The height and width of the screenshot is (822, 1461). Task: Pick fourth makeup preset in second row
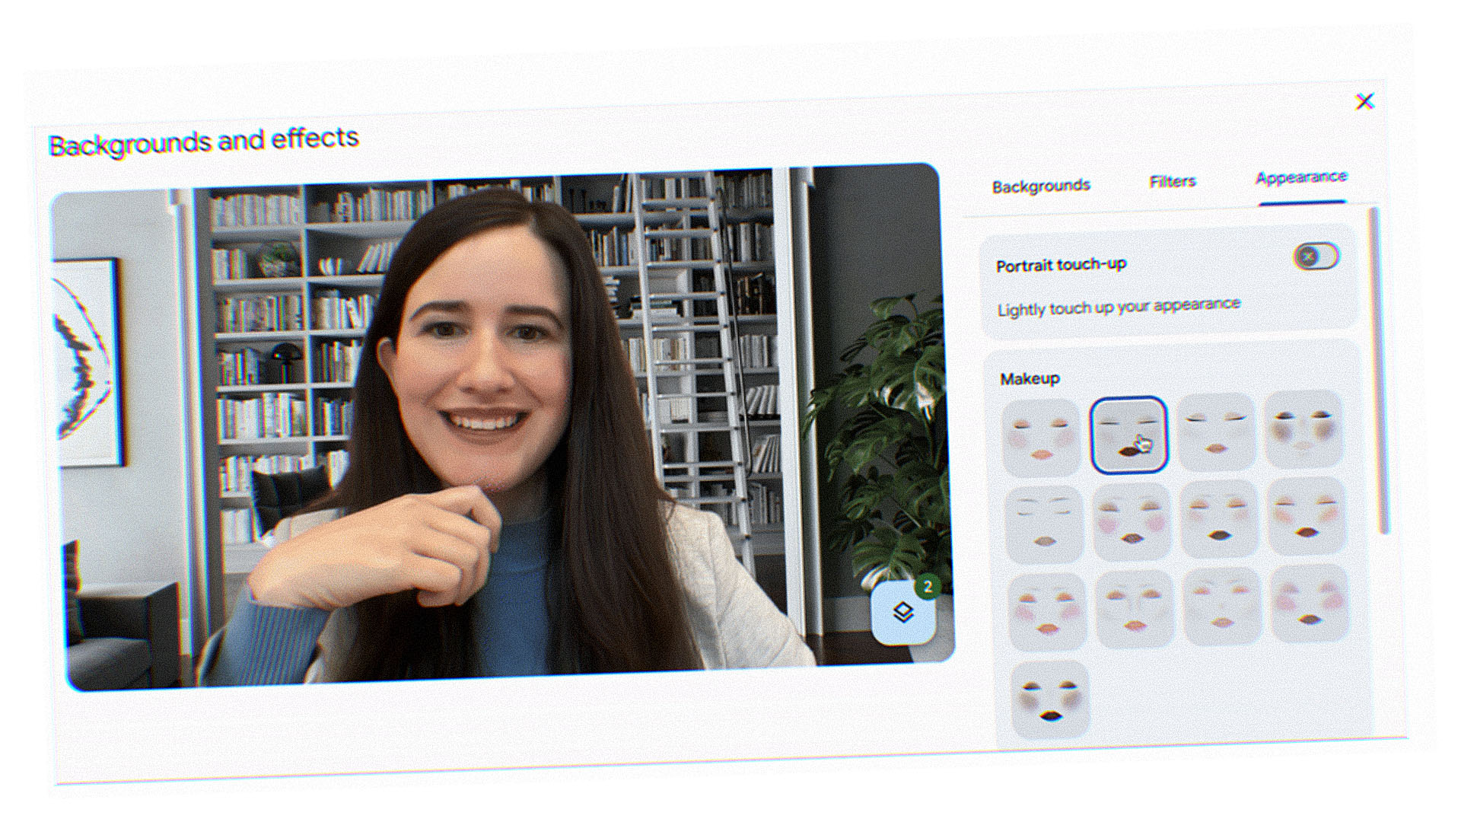(x=1307, y=516)
